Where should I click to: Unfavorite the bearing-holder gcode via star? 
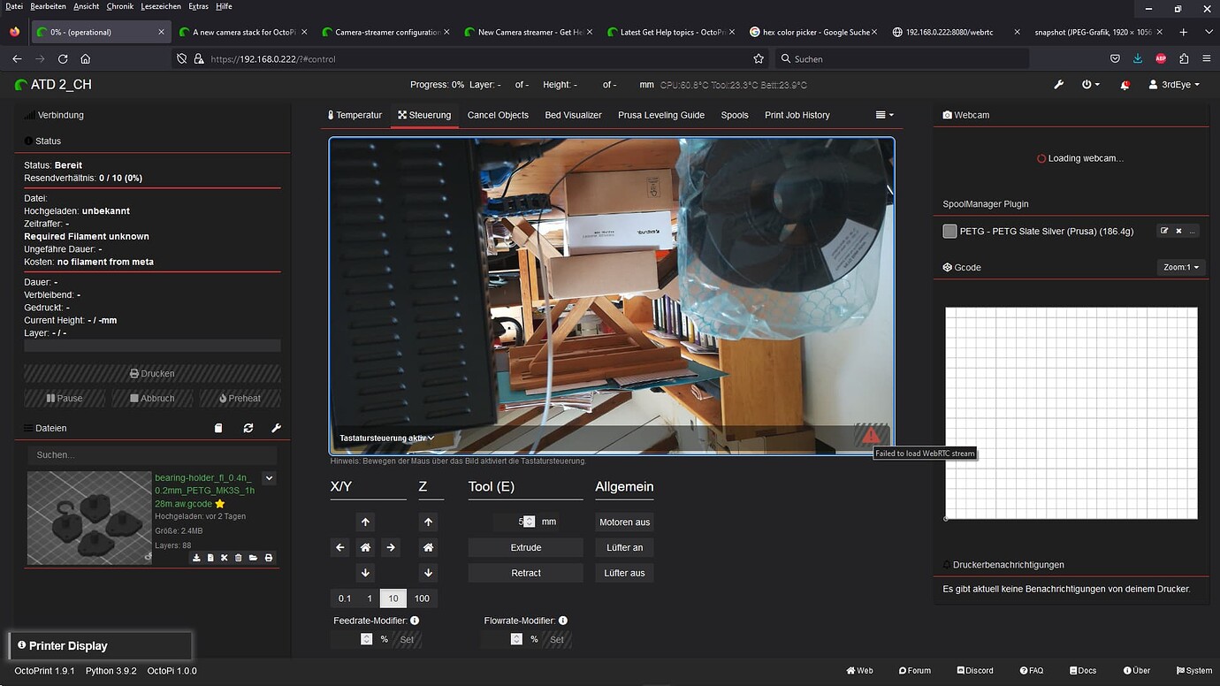coord(218,505)
